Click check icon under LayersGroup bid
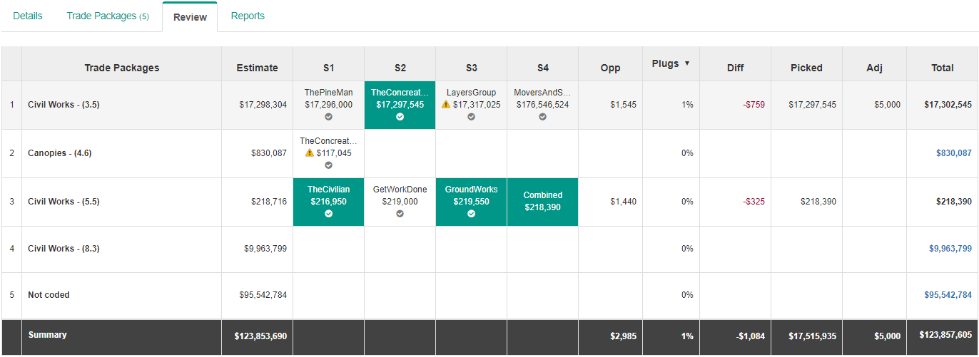 click(x=471, y=117)
